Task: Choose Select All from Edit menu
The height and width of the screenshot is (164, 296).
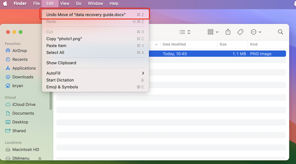Action: coord(95,53)
